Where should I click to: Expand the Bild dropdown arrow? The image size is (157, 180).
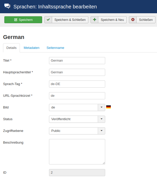[101, 107]
